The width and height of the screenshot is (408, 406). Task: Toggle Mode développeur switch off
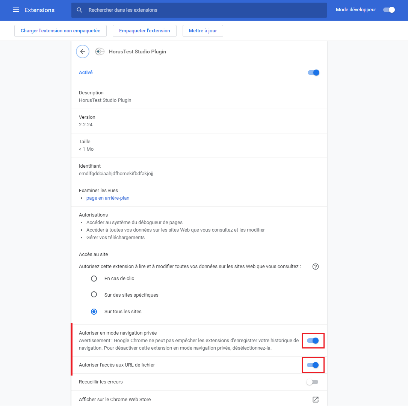[389, 10]
